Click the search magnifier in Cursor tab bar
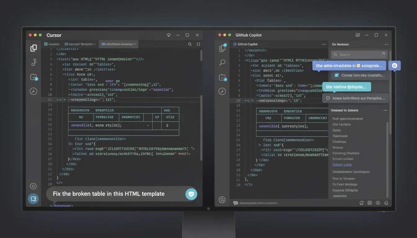The width and height of the screenshot is (417, 238). point(190,44)
